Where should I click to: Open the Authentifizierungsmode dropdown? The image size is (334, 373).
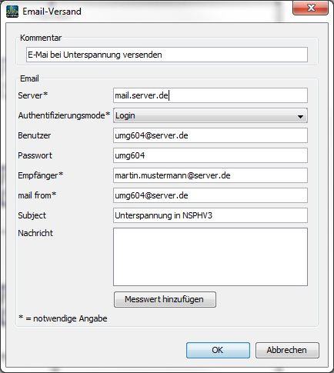tap(210, 115)
